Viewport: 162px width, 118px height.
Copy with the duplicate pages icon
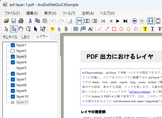37,21
